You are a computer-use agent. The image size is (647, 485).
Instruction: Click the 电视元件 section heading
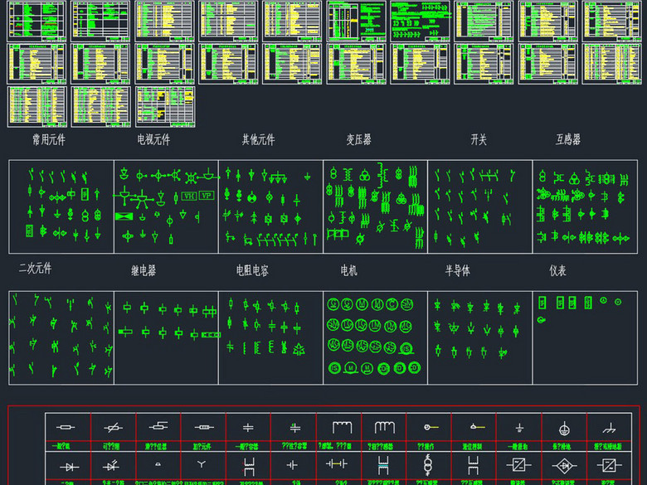pyautogui.click(x=153, y=140)
